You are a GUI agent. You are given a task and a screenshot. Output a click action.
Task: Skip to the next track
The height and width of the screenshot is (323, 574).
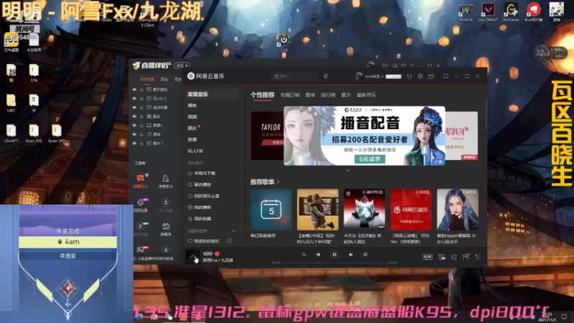(350, 255)
